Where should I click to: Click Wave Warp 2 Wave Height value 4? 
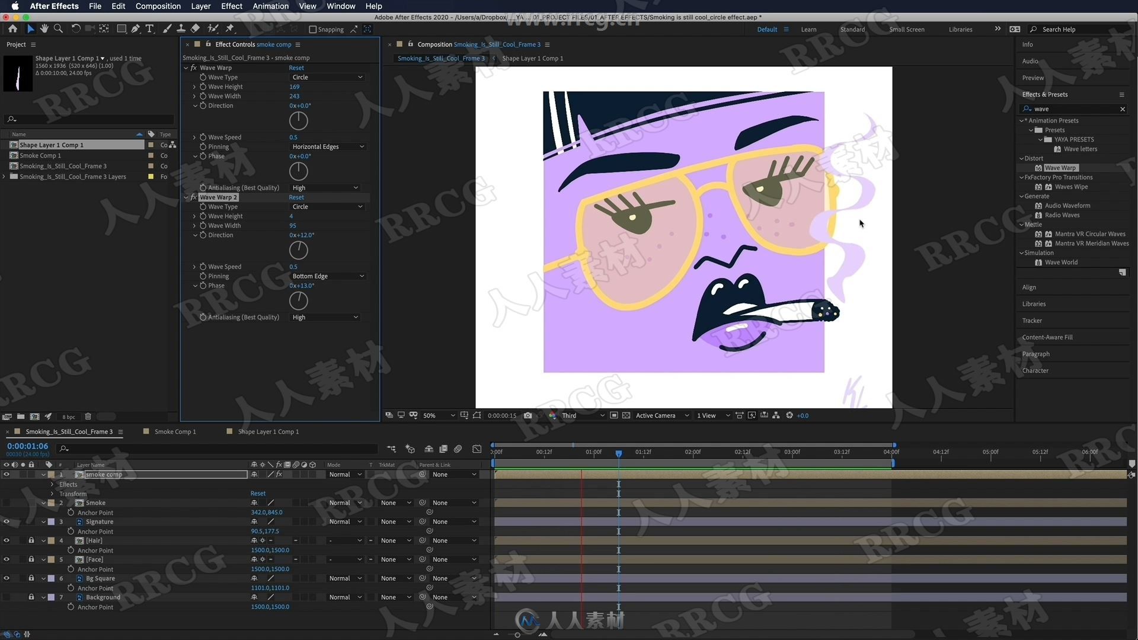[x=291, y=216]
